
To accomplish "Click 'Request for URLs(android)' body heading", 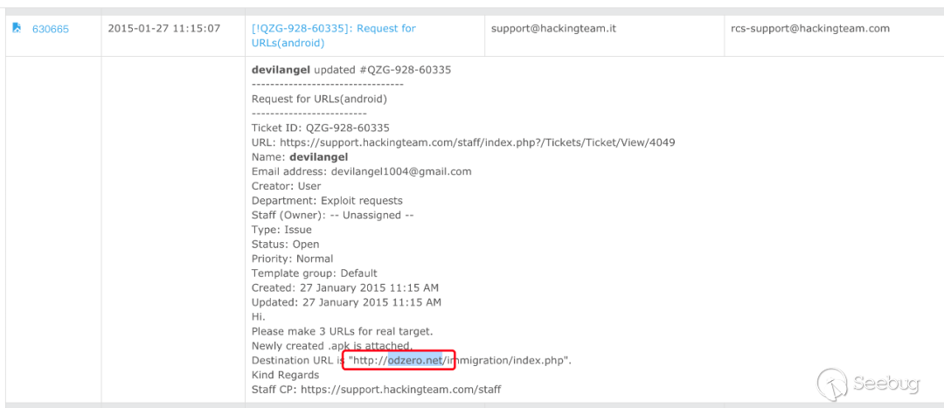I will click(319, 99).
